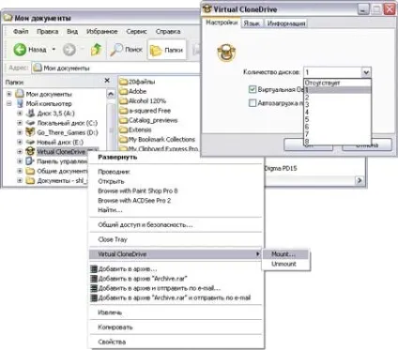Screen dimensions: 398x350
Task: Click the My Bookmark Collections folder icon
Action: coord(124,139)
